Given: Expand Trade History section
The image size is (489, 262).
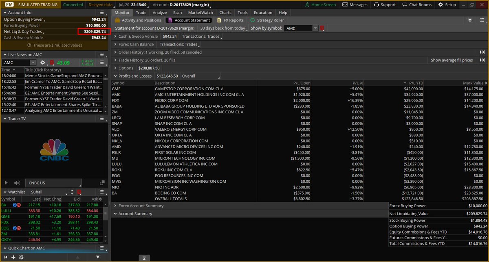Looking at the screenshot, I should point(115,60).
